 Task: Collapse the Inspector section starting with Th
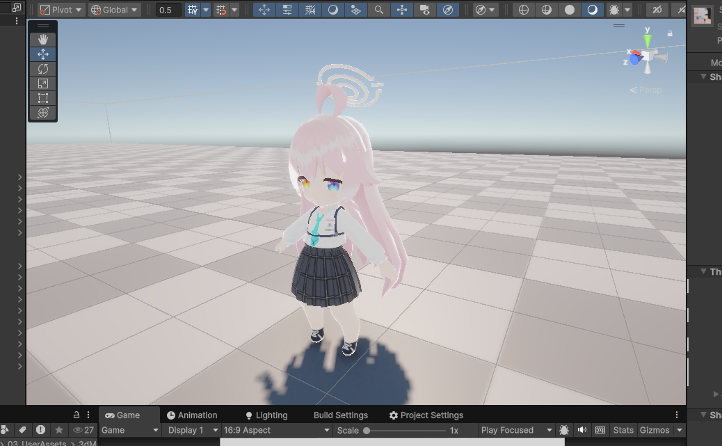pyautogui.click(x=704, y=271)
